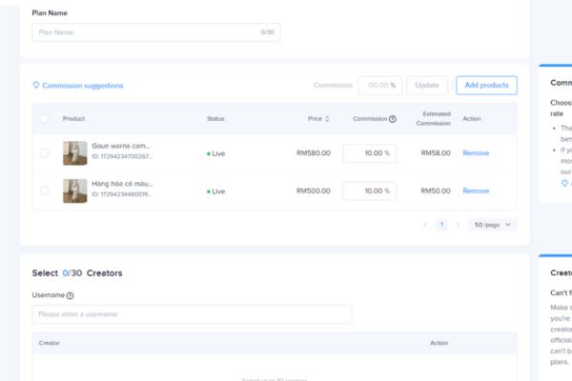Image resolution: width=572 pixels, height=381 pixels.
Task: Click the Add products button
Action: (x=486, y=85)
